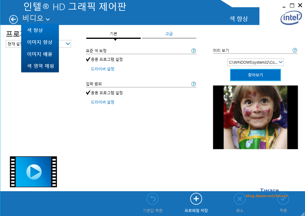Select 이미지 배율 from the menu
Image resolution: width=305 pixels, height=216 pixels.
[40, 54]
